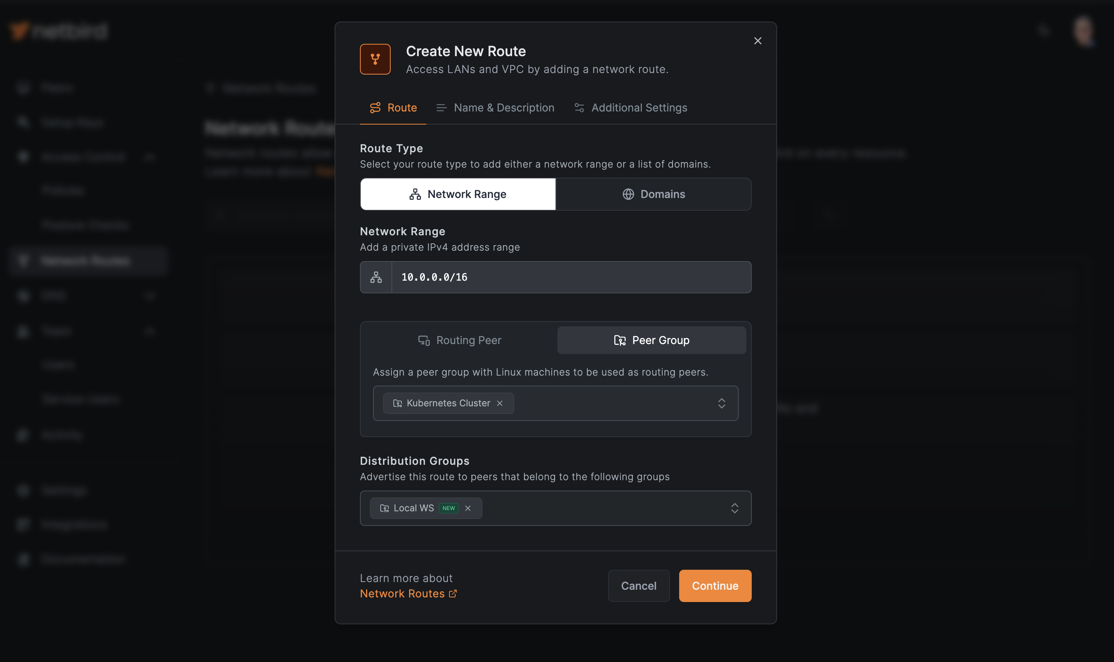Close the Create New Route dialog
The image size is (1114, 662).
(758, 41)
